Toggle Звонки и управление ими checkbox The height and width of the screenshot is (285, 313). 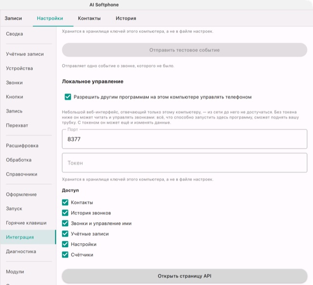[x=65, y=223]
